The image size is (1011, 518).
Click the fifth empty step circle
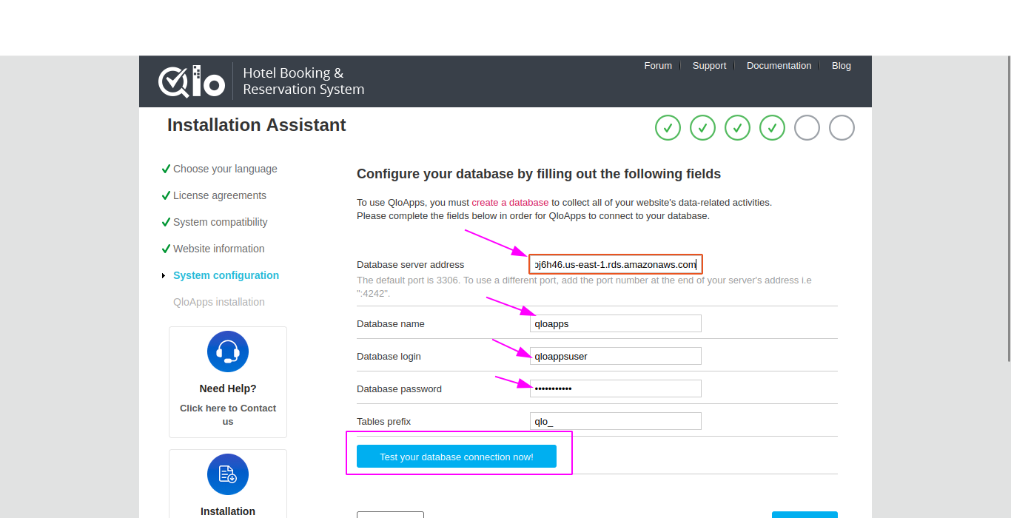tap(807, 128)
